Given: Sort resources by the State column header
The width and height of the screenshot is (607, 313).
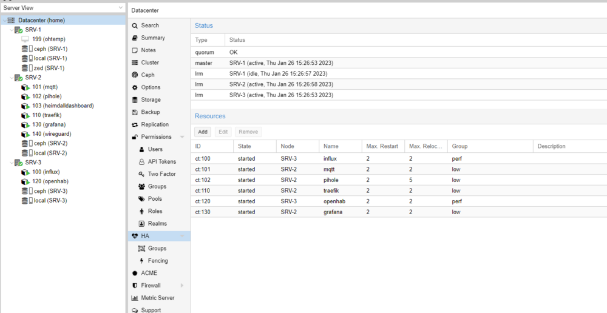Looking at the screenshot, I should pos(254,146).
